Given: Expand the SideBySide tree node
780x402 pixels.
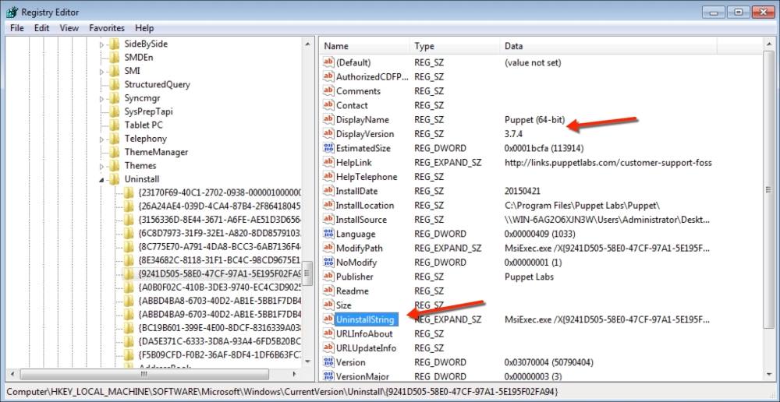Looking at the screenshot, I should (x=101, y=44).
